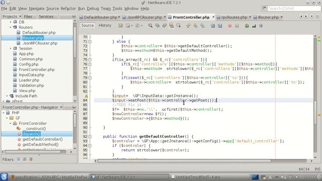Click the editor horizontal scrollbar
Viewport: 322px width, 181px height.
(x=184, y=161)
